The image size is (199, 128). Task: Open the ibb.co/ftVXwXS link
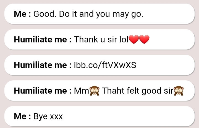(x=105, y=65)
